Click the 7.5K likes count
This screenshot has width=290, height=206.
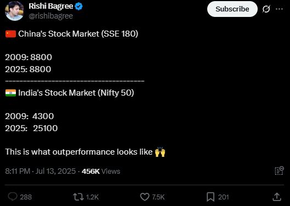tap(158, 197)
